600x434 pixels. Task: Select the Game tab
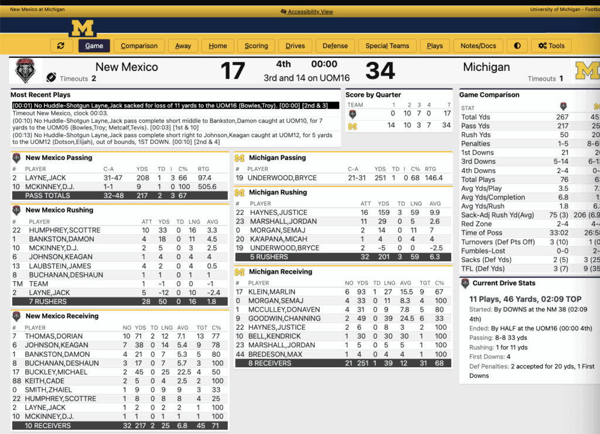[x=94, y=46]
